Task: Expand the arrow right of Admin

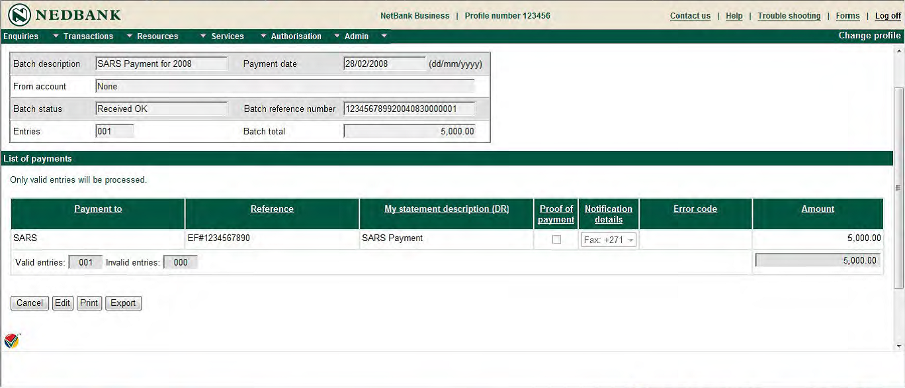Action: point(384,36)
